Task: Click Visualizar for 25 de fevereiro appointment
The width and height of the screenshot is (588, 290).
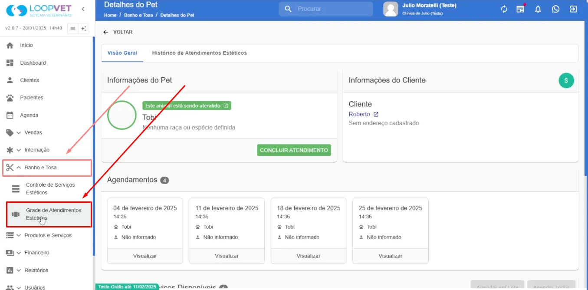Action: click(391, 256)
